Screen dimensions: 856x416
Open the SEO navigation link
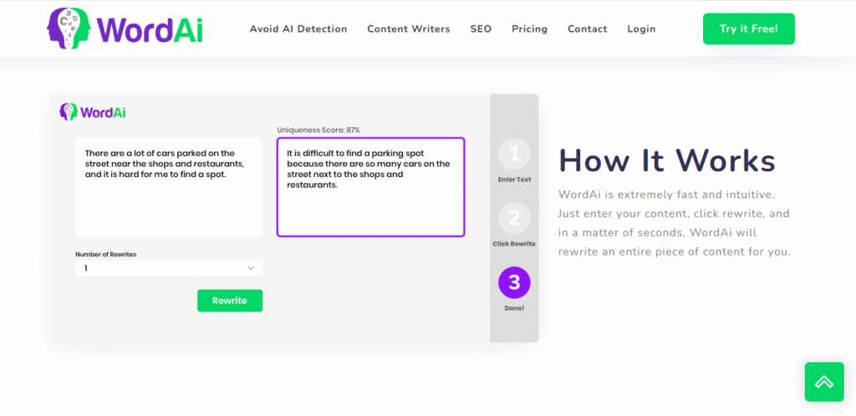[x=481, y=29]
